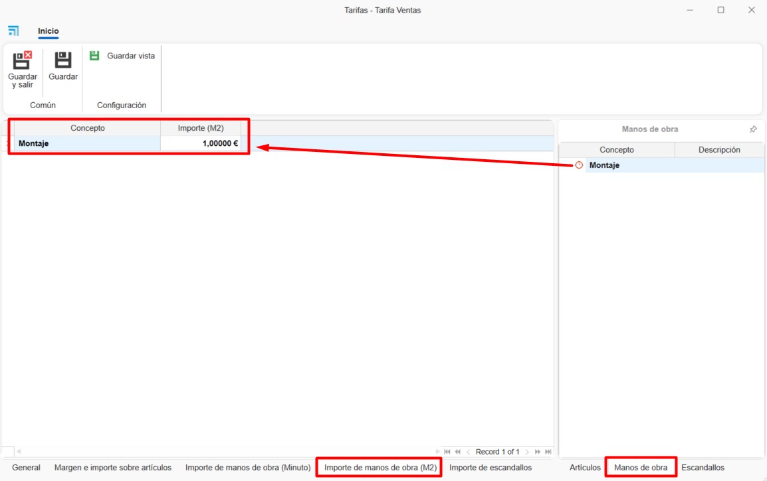Sort by the Importe (M2) column header
767x481 pixels.
pos(201,128)
